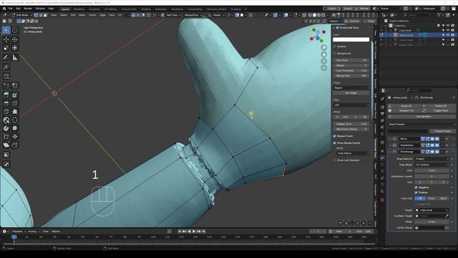Screen dimensions: 458x258
Task: Select the Select Box tool
Action: [x=6, y=30]
